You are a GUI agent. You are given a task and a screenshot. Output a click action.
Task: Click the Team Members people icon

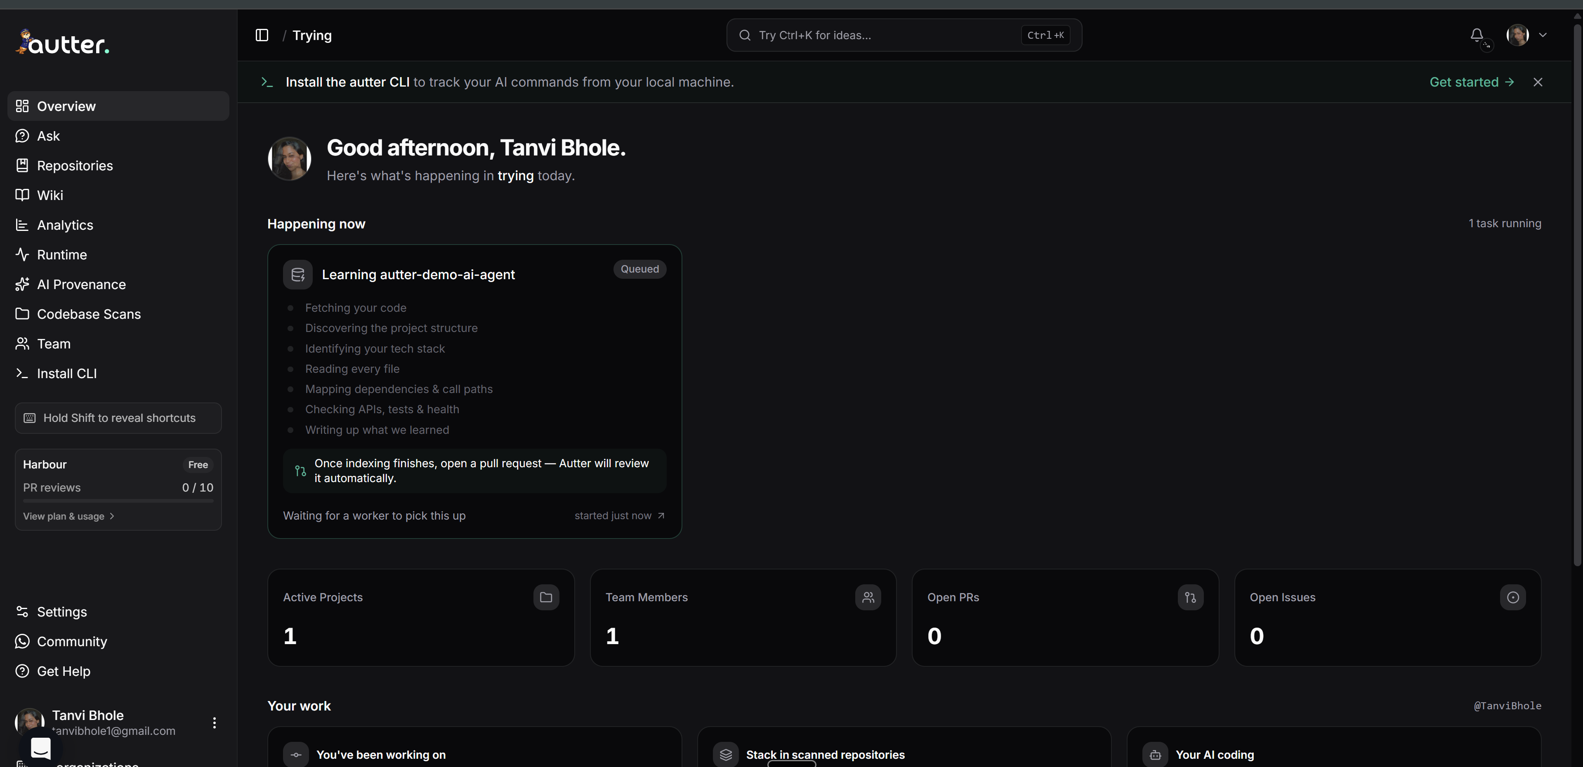point(868,598)
